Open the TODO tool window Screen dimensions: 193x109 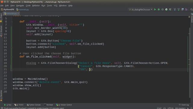point(19,105)
